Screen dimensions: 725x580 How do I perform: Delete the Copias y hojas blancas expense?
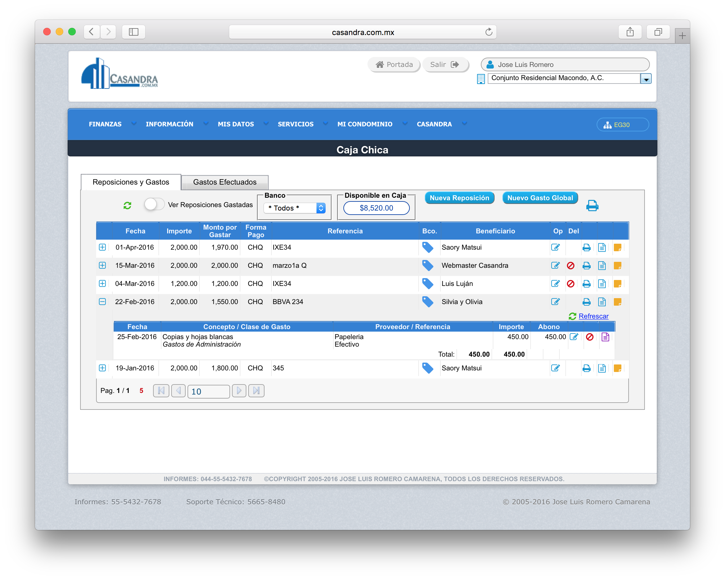(x=589, y=337)
